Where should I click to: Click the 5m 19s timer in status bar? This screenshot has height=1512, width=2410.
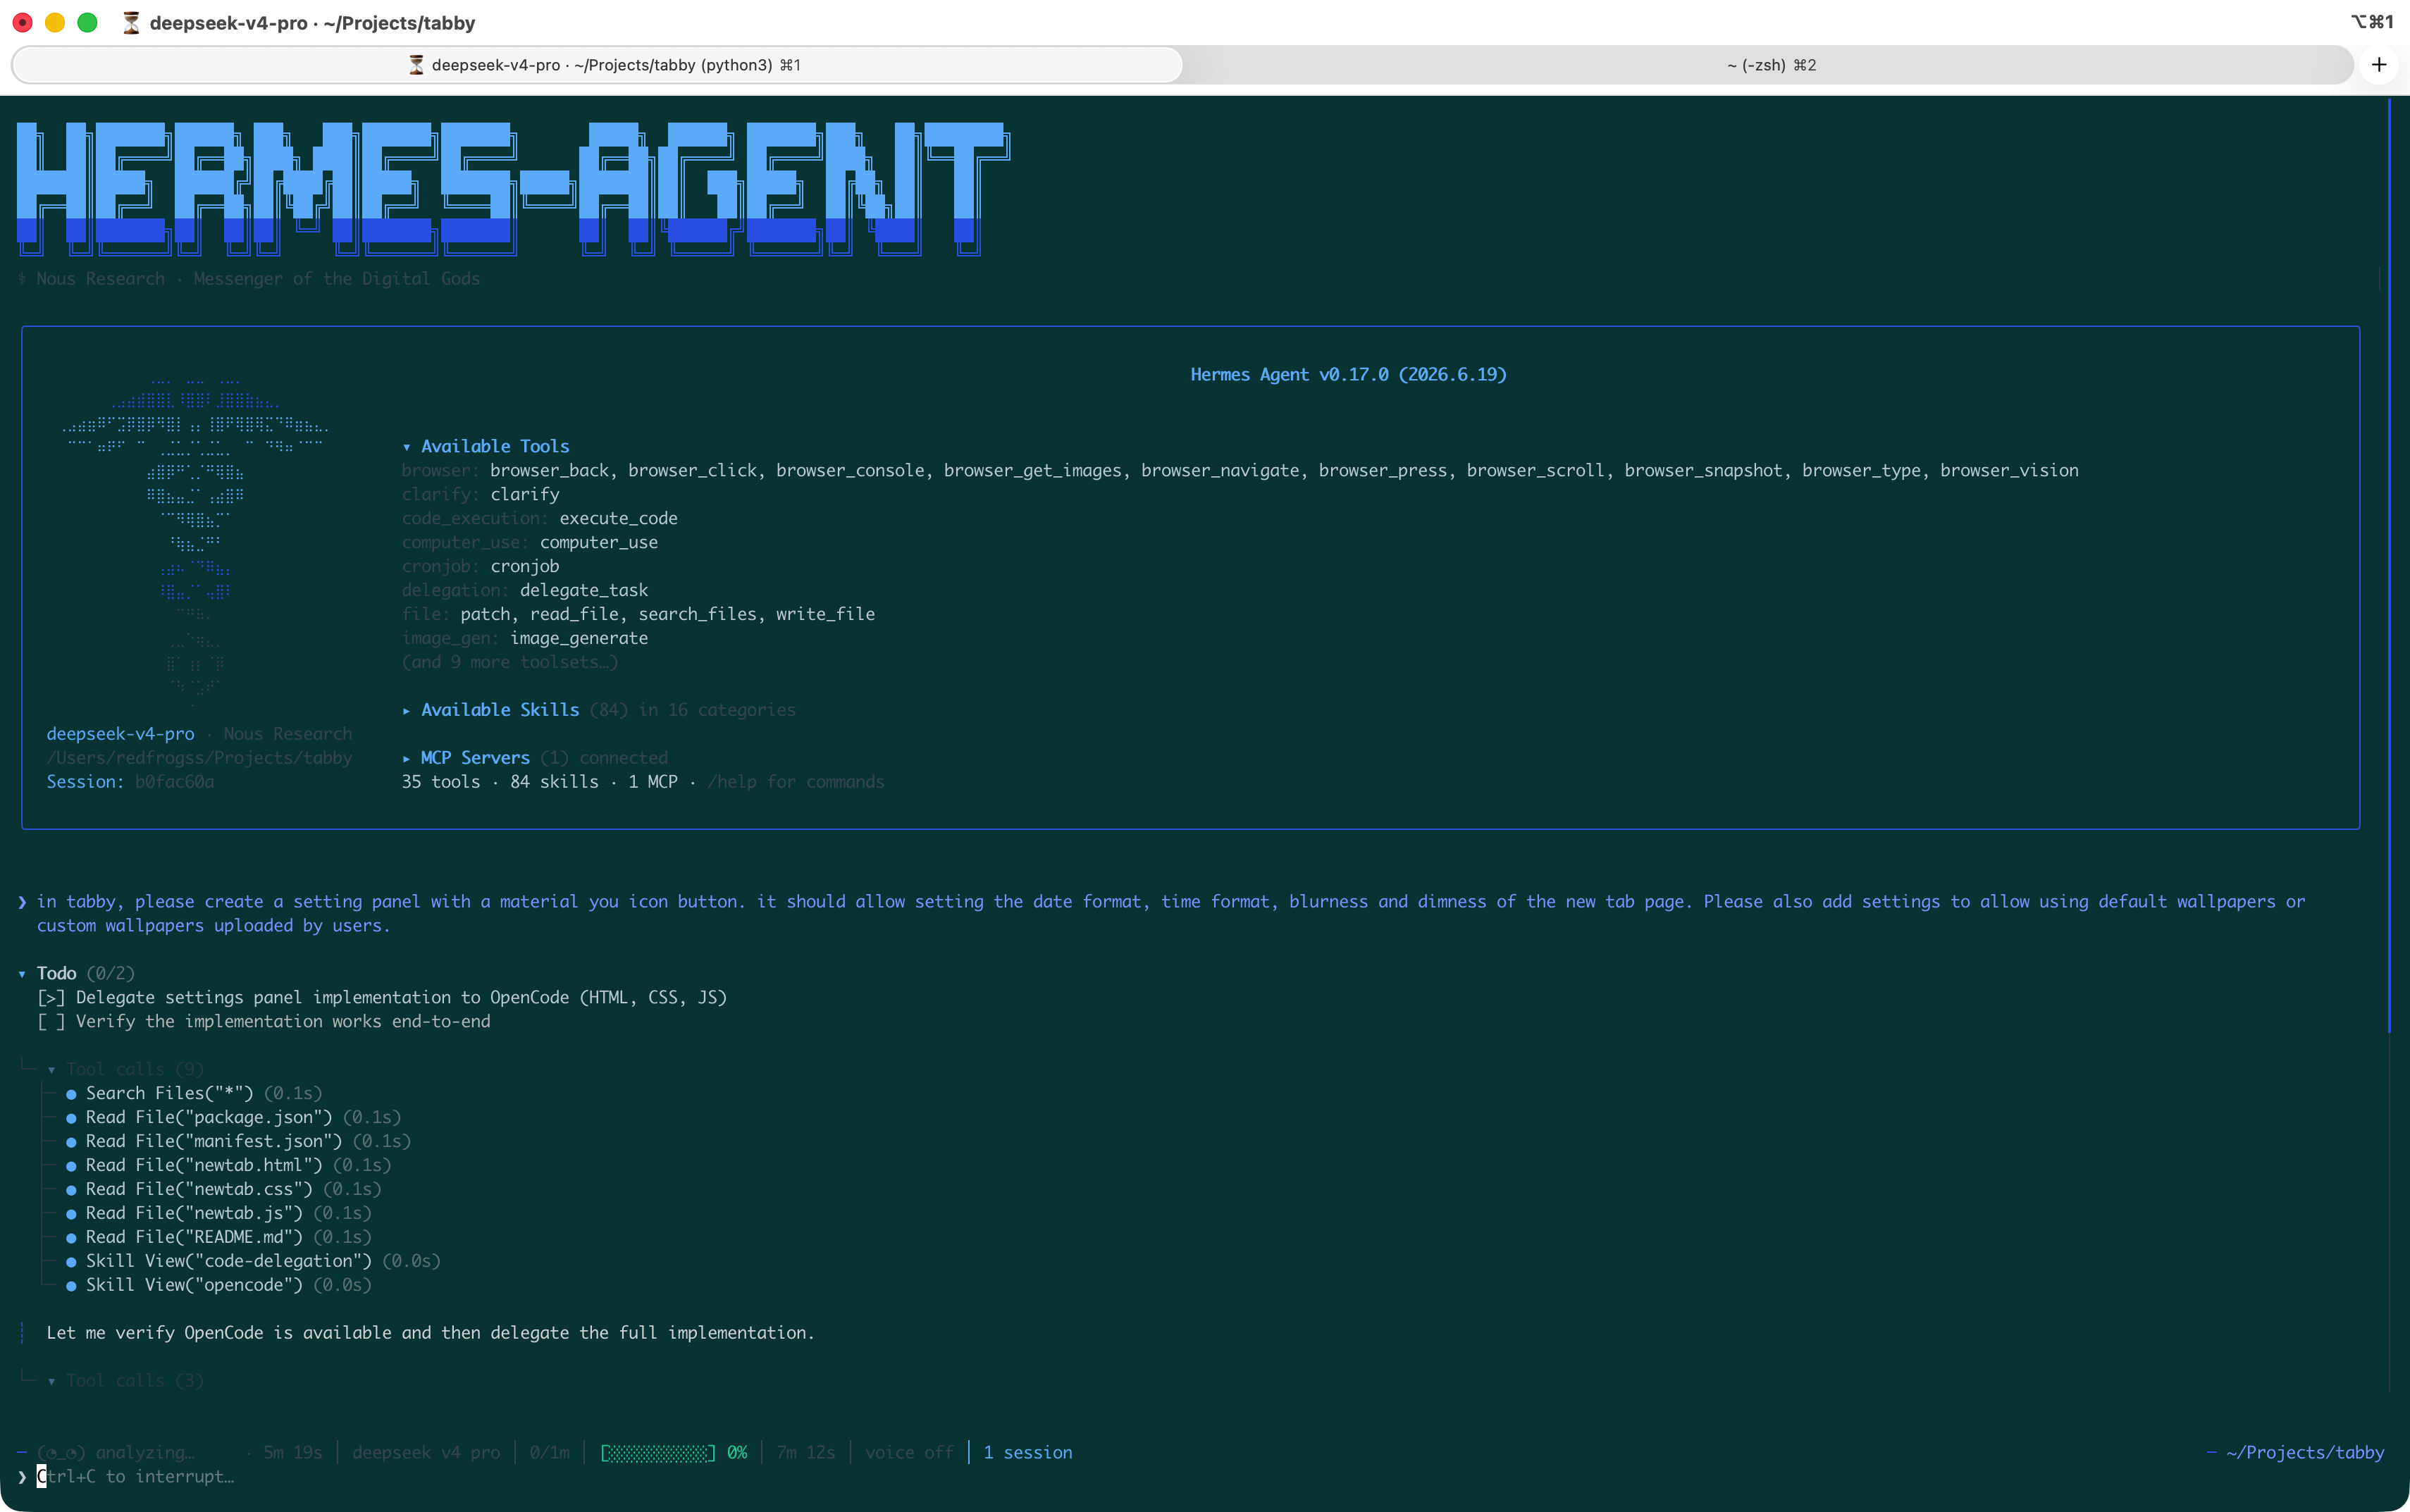click(x=293, y=1453)
